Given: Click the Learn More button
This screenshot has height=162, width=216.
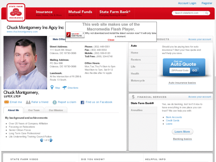Looking at the screenshot, I should pyautogui.click(x=182, y=132).
